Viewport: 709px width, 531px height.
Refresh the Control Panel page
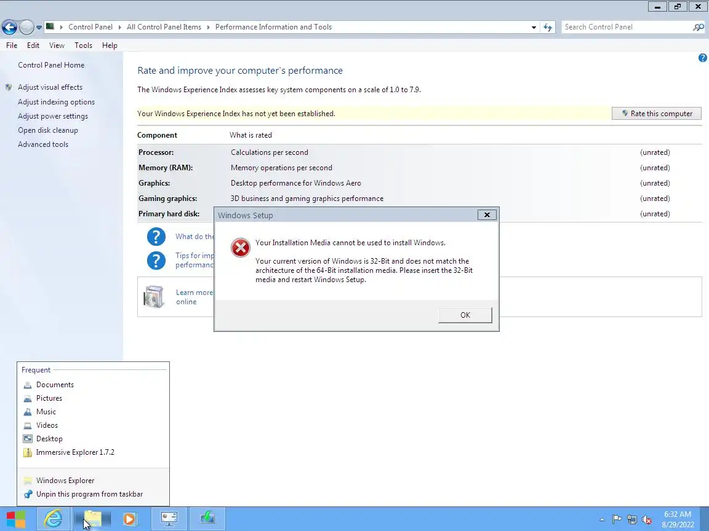(548, 27)
